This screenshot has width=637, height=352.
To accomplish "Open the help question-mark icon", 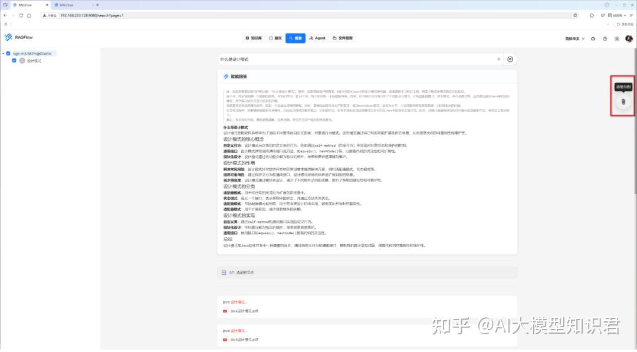I will point(605,38).
